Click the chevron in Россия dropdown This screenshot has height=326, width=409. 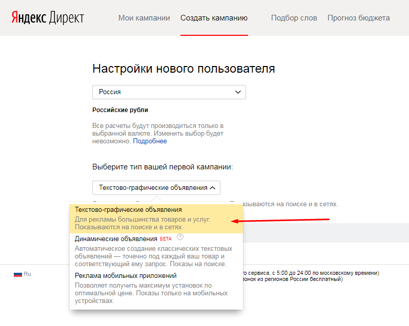238,92
